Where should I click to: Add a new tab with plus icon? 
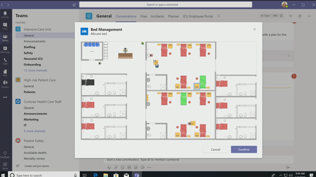click(x=219, y=16)
